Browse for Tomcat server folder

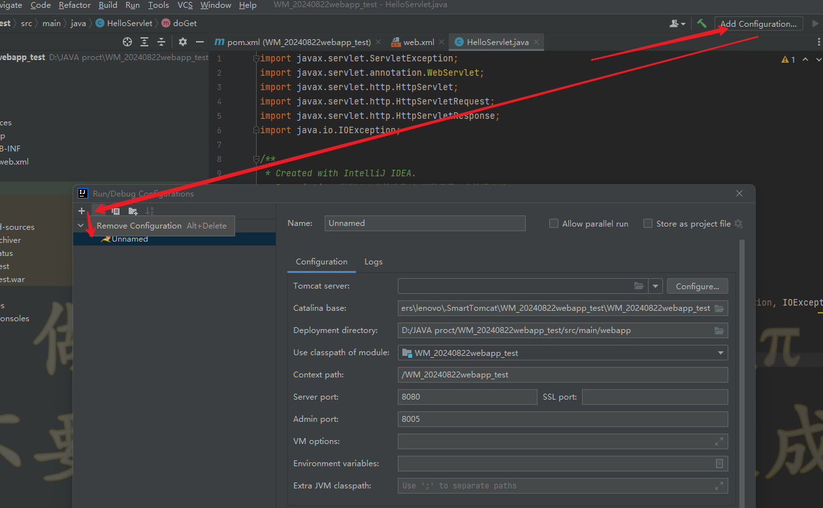tap(639, 286)
